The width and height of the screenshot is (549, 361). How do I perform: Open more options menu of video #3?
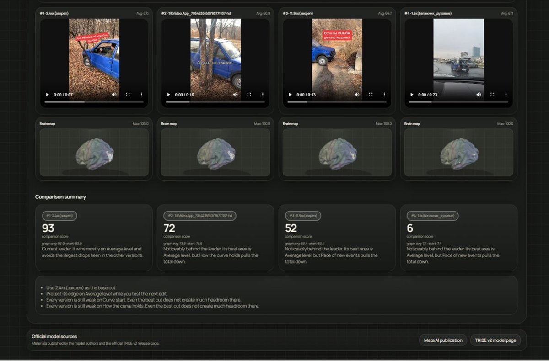pyautogui.click(x=384, y=95)
